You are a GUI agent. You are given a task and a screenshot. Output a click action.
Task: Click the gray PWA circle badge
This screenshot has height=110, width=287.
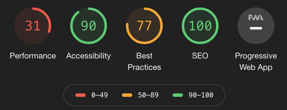[x=256, y=26]
